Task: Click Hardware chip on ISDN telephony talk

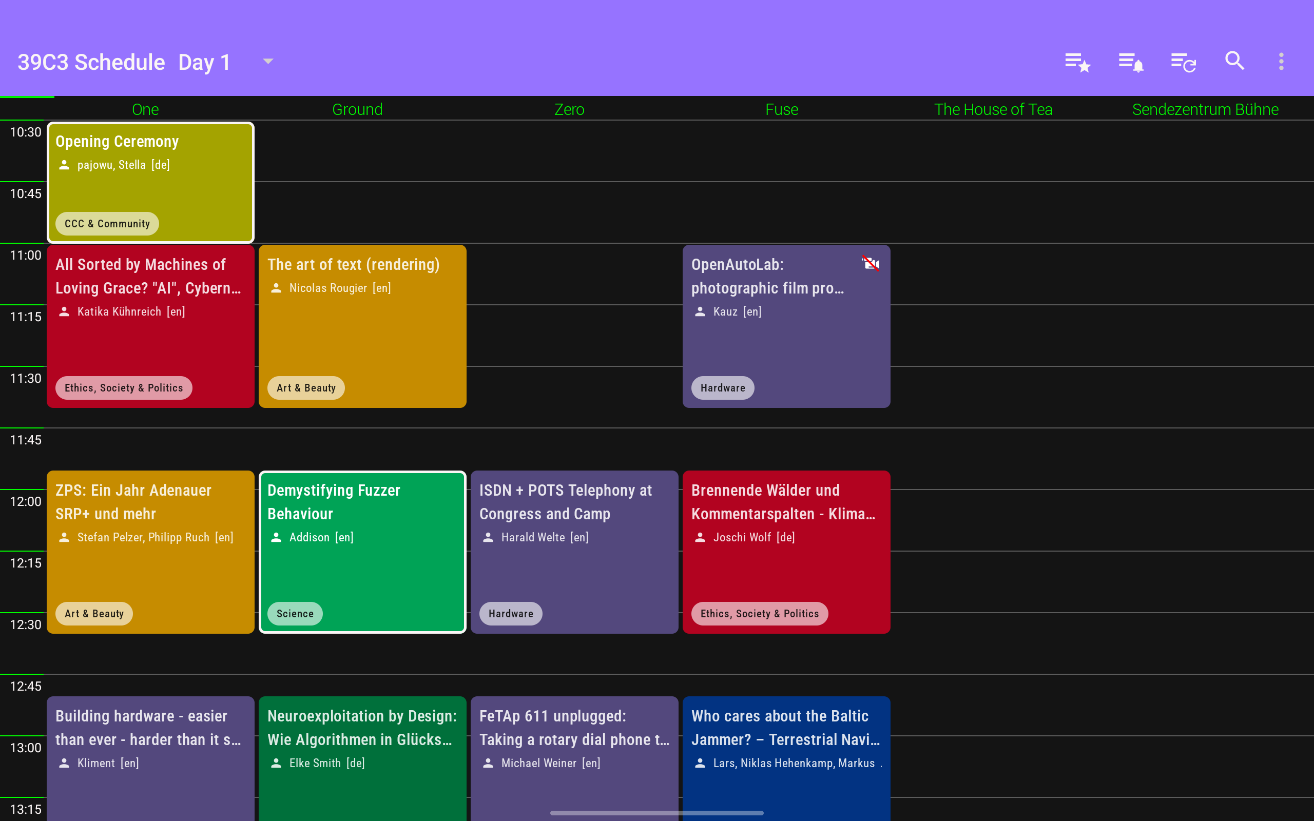Action: coord(510,614)
